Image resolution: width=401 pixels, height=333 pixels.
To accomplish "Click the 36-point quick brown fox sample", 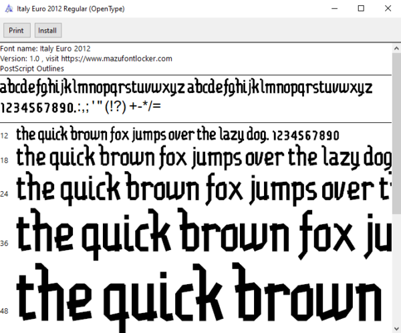I will pyautogui.click(x=204, y=234).
